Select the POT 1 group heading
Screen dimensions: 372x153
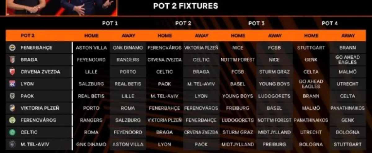[110, 23]
